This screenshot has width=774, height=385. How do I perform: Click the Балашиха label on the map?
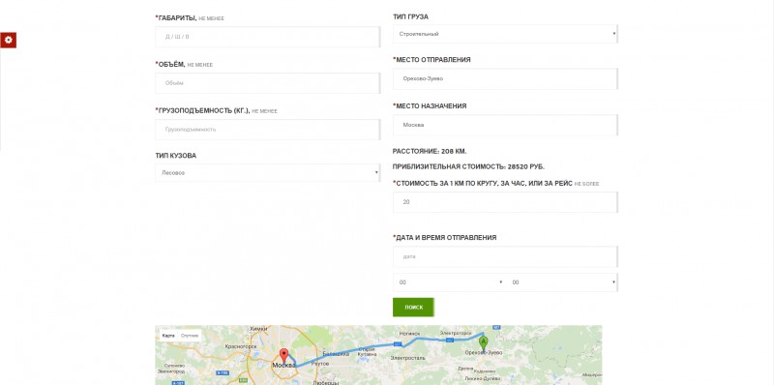tap(336, 354)
